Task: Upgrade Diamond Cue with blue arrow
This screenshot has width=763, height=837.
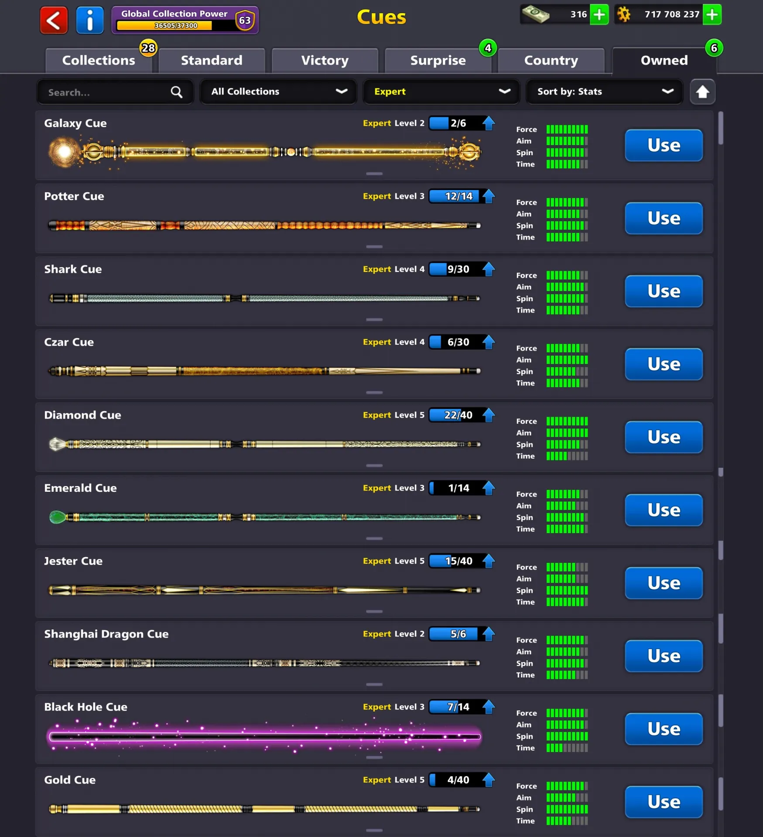Action: [489, 415]
